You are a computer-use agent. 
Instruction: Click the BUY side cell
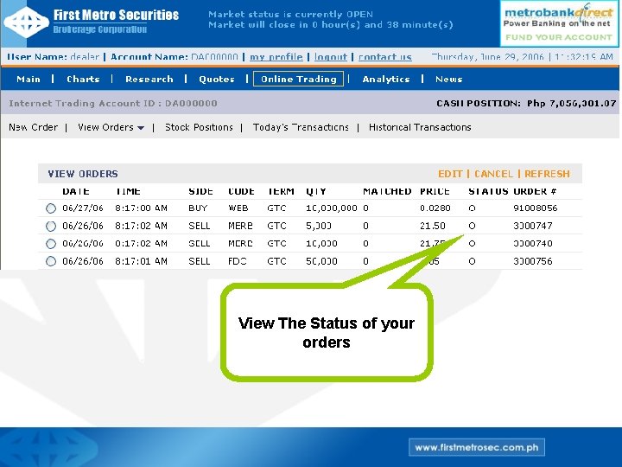(x=198, y=208)
